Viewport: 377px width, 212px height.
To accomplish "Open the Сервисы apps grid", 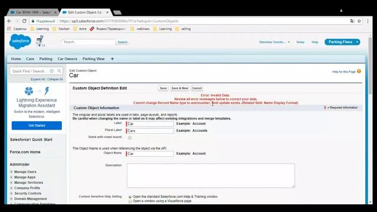I will pyautogui.click(x=17, y=29).
